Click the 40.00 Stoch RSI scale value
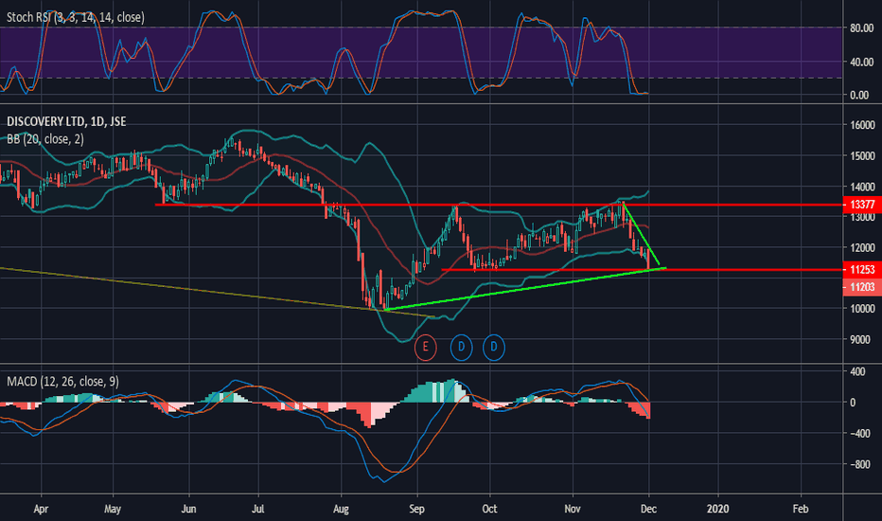This screenshot has height=521, width=882. click(x=861, y=62)
